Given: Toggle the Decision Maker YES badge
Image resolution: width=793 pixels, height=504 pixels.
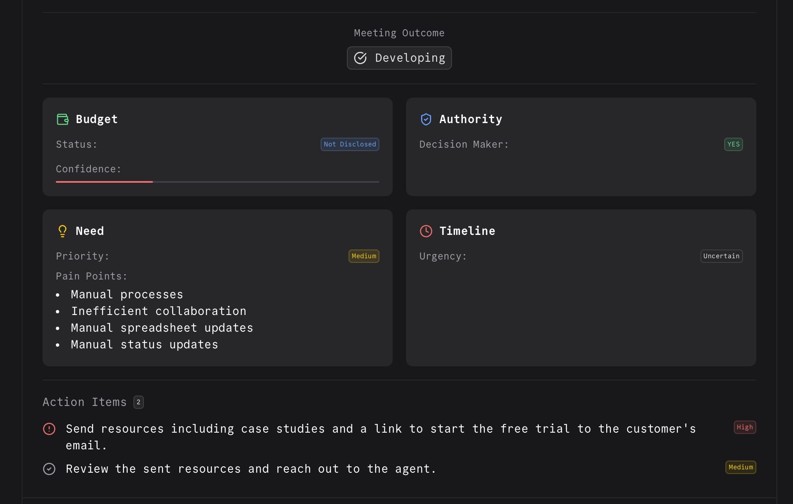Looking at the screenshot, I should pos(733,144).
